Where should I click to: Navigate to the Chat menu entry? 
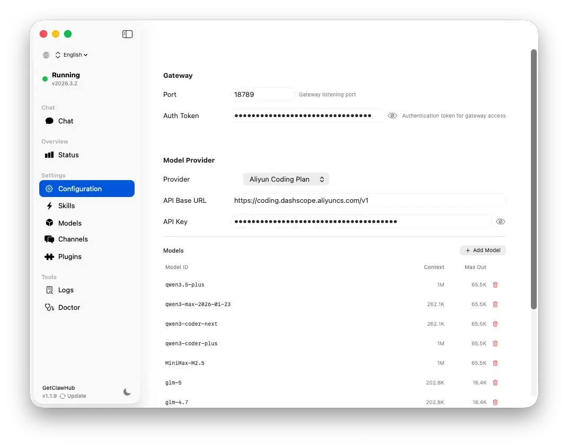[x=66, y=121]
